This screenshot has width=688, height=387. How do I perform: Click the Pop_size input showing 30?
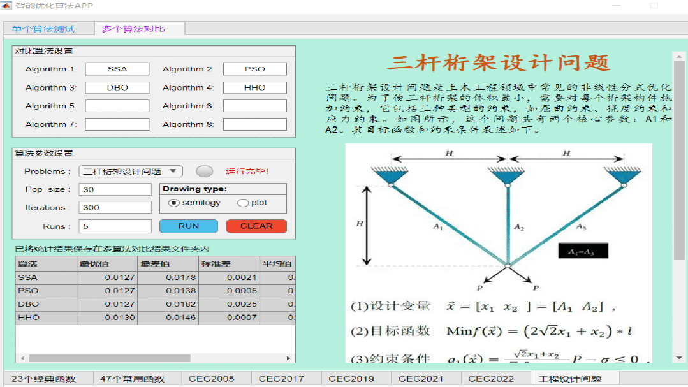click(x=115, y=189)
